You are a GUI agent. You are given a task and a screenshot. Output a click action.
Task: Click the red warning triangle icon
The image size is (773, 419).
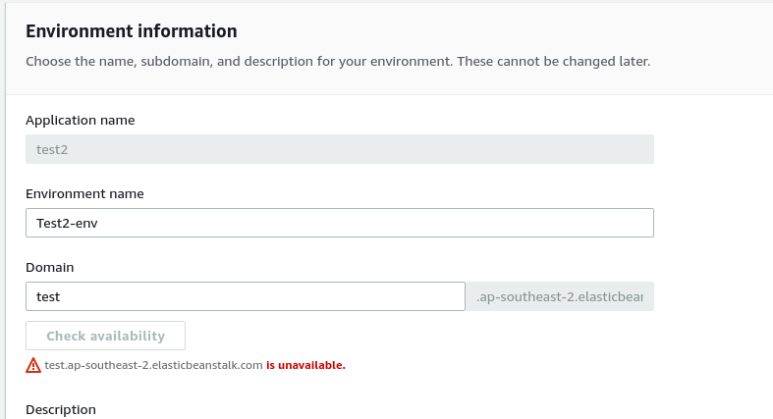33,365
